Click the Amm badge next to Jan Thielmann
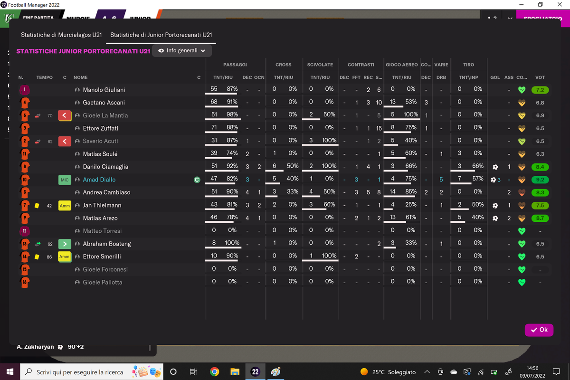Viewport: 570px width, 380px height. tap(65, 205)
